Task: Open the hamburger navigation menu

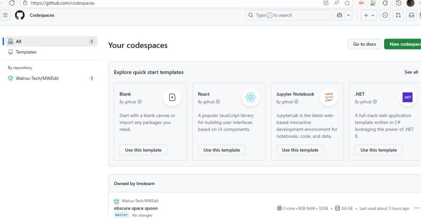Action: [5, 15]
